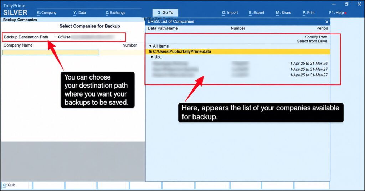
Task: Click the Period column header
Action: [322, 28]
